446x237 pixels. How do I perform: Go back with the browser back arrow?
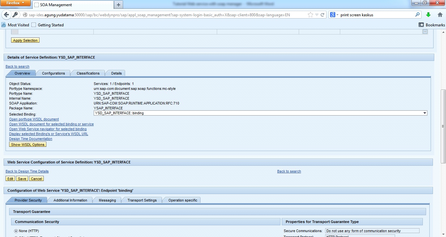point(7,15)
